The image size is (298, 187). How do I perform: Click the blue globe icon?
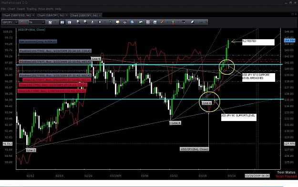coord(132,22)
